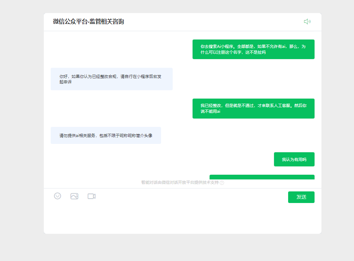This screenshot has width=354, height=261.
Task: Select the message '我认为有用吗'
Action: pos(294,159)
